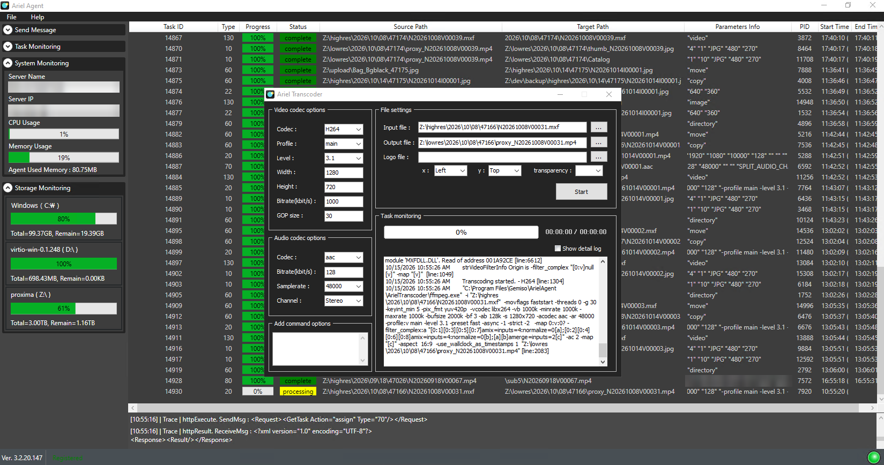Open the Samplerate 48000 dropdown

pyautogui.click(x=344, y=287)
